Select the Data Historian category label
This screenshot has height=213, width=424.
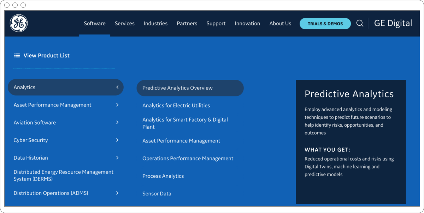31,158
